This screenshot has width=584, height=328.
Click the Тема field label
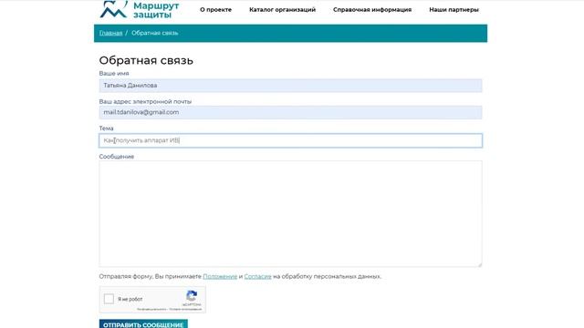pyautogui.click(x=106, y=128)
